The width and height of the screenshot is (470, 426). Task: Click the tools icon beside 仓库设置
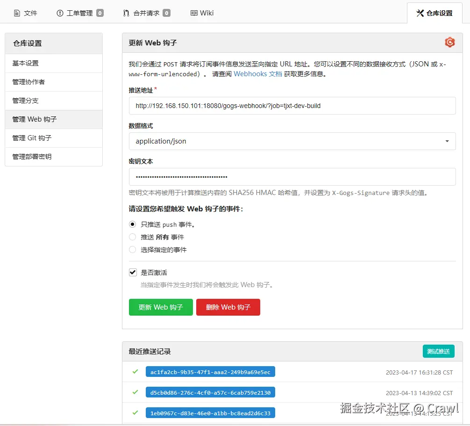point(420,13)
